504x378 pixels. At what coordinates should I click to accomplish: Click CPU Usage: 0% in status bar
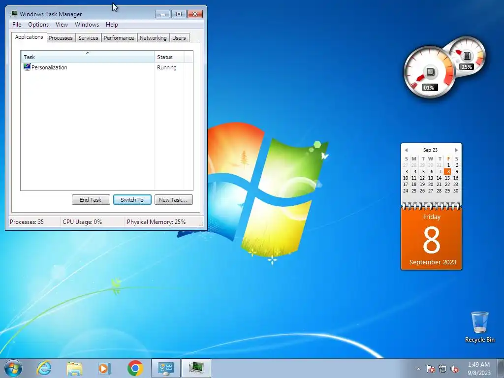click(x=82, y=222)
